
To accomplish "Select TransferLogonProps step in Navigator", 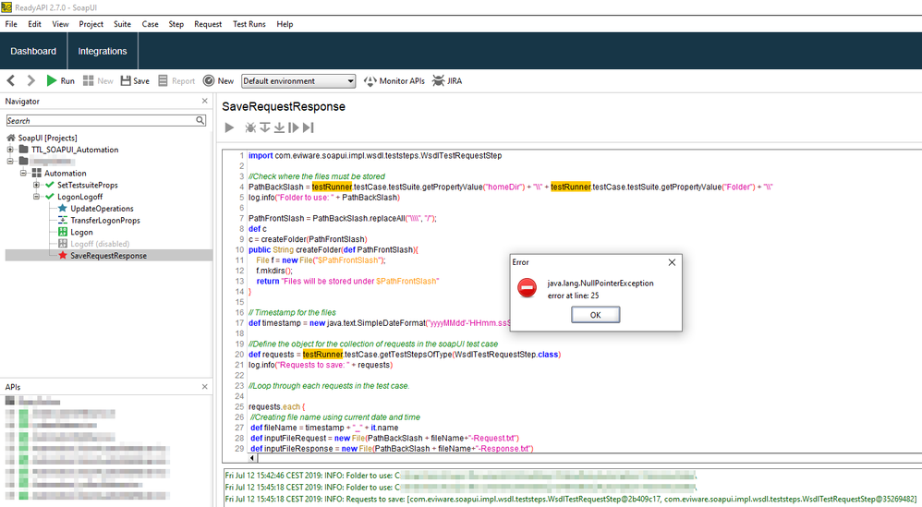I will pos(104,221).
